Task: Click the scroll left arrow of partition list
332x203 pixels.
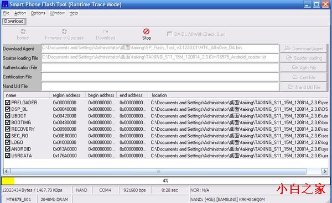Action: pos(6,171)
